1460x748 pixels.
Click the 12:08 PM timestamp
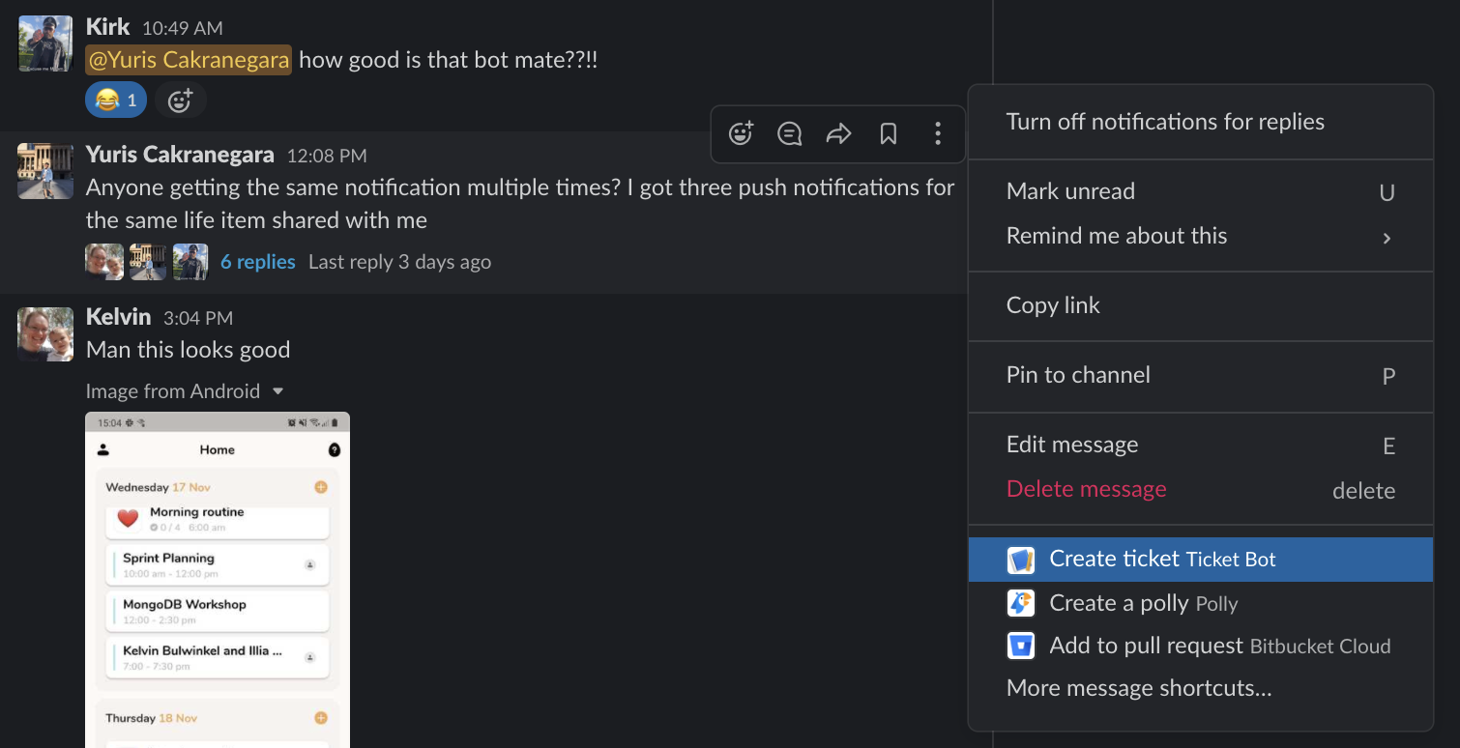[x=327, y=156]
